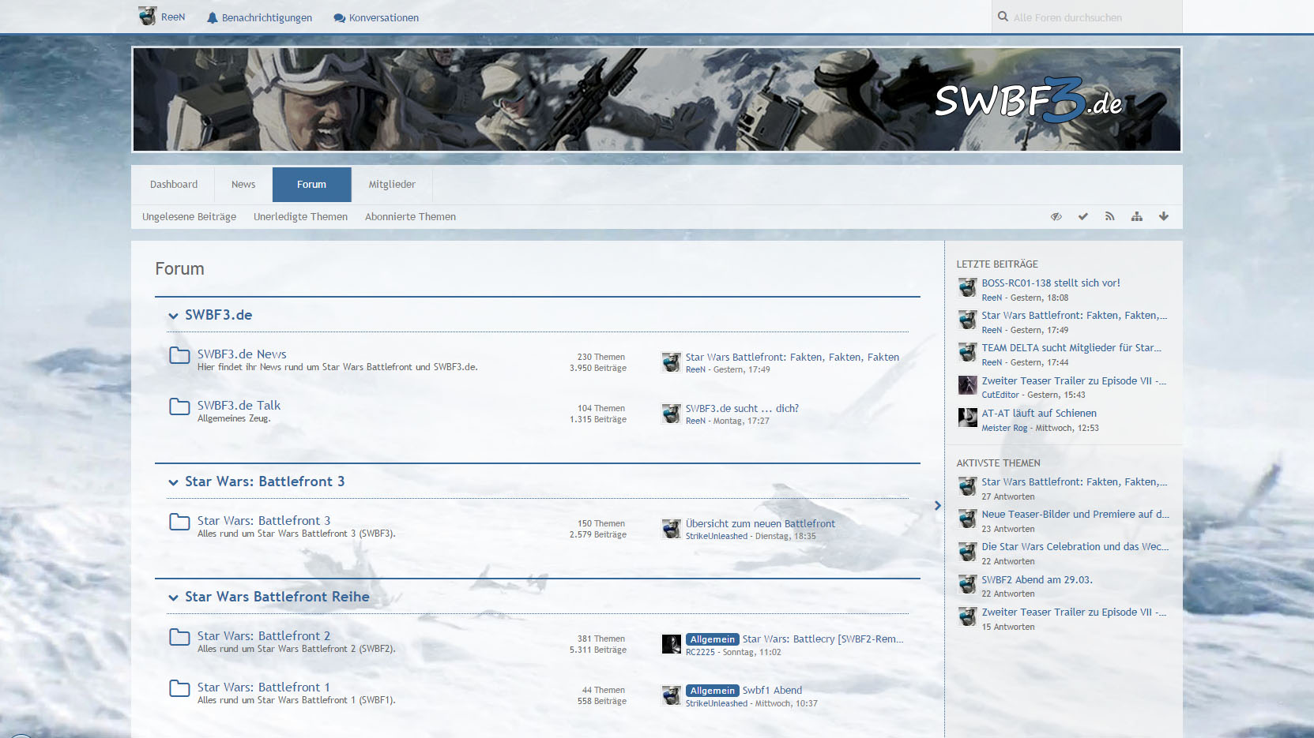Open Star Wars: Battlefront 1 forum link
This screenshot has width=1314, height=738.
click(264, 687)
